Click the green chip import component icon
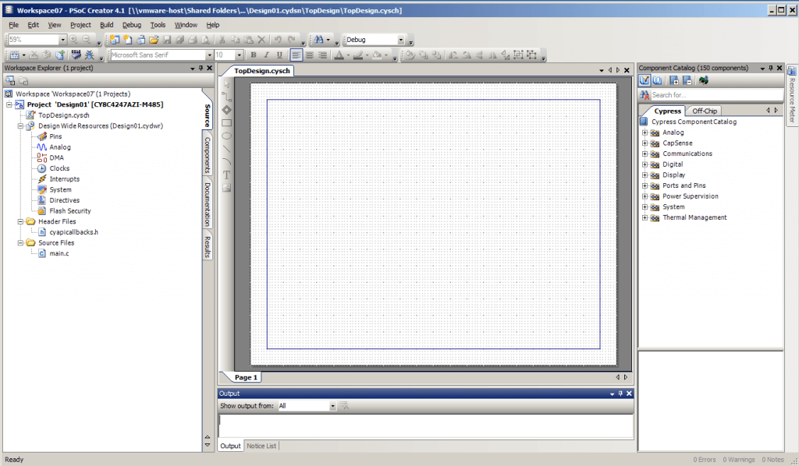Viewport: 799px width, 466px height. pos(704,80)
